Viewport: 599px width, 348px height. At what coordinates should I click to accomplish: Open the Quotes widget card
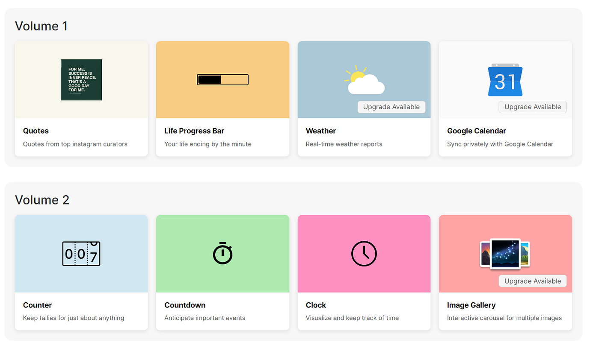pyautogui.click(x=81, y=98)
